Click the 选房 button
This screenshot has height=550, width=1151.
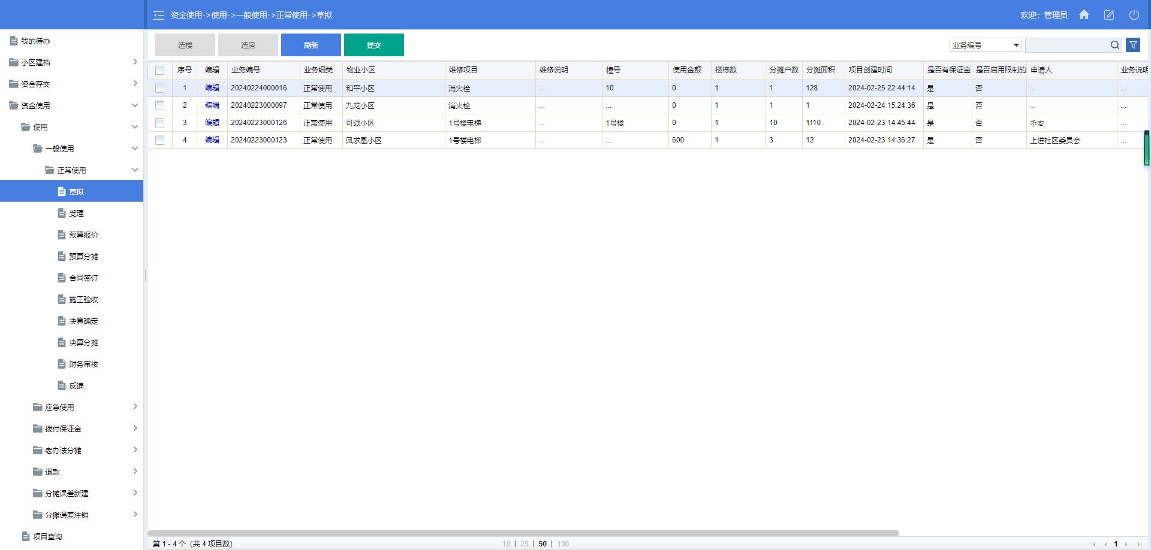[248, 45]
